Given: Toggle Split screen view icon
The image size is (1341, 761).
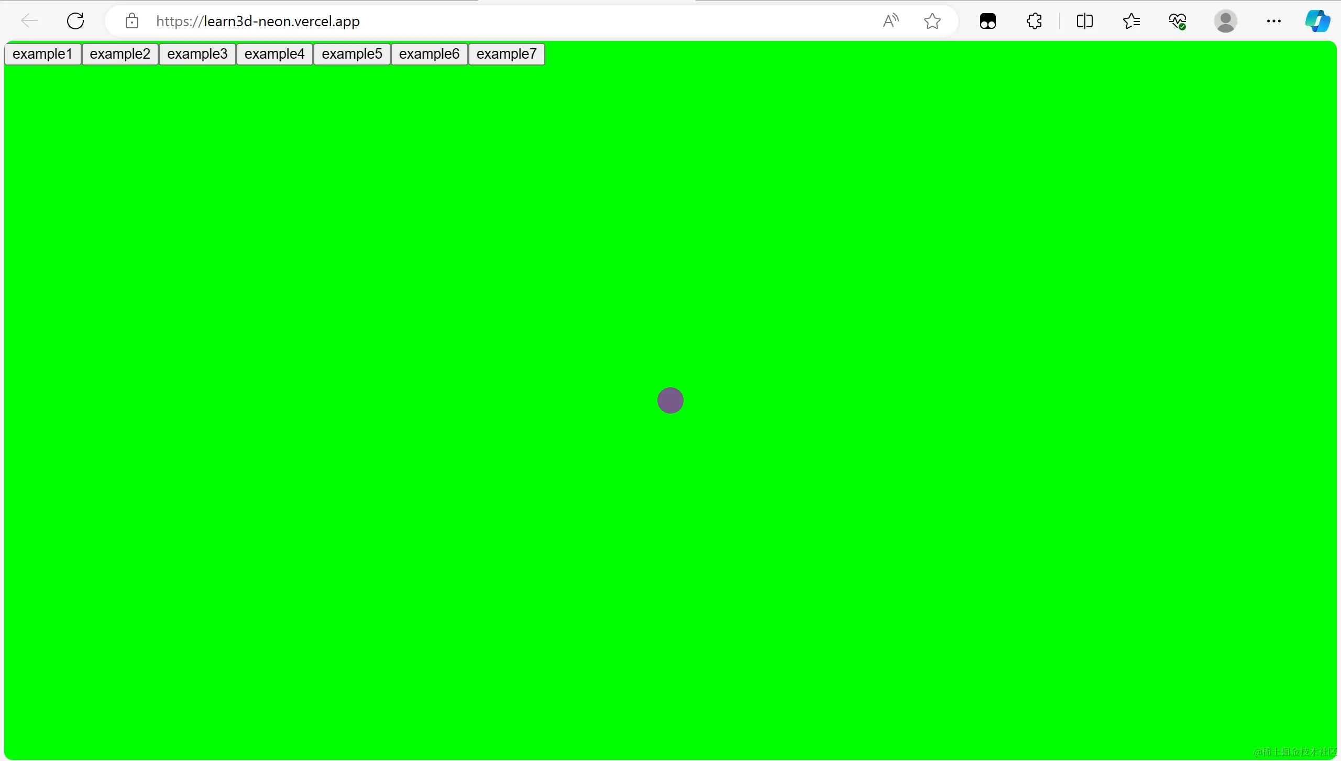Looking at the screenshot, I should point(1084,21).
